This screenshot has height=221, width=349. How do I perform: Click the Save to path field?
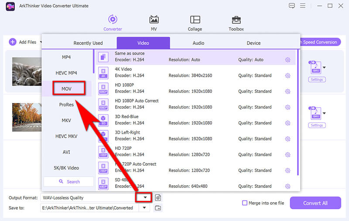[x=90, y=207]
